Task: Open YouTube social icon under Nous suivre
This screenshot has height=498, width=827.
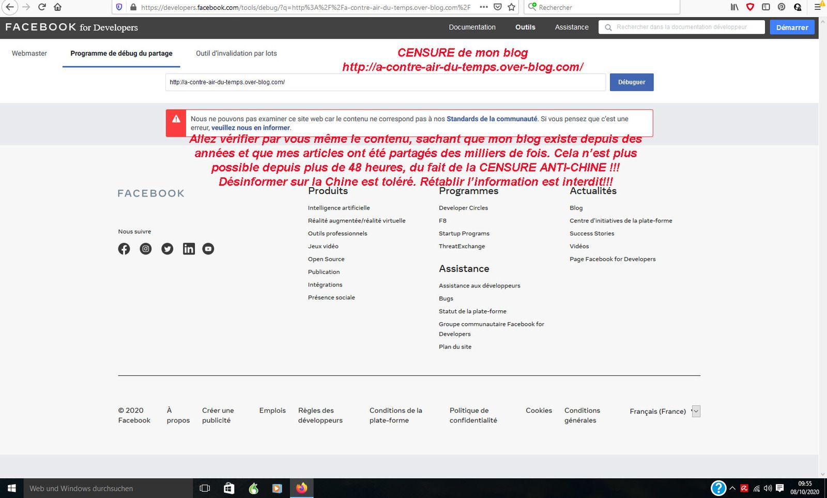Action: click(208, 249)
